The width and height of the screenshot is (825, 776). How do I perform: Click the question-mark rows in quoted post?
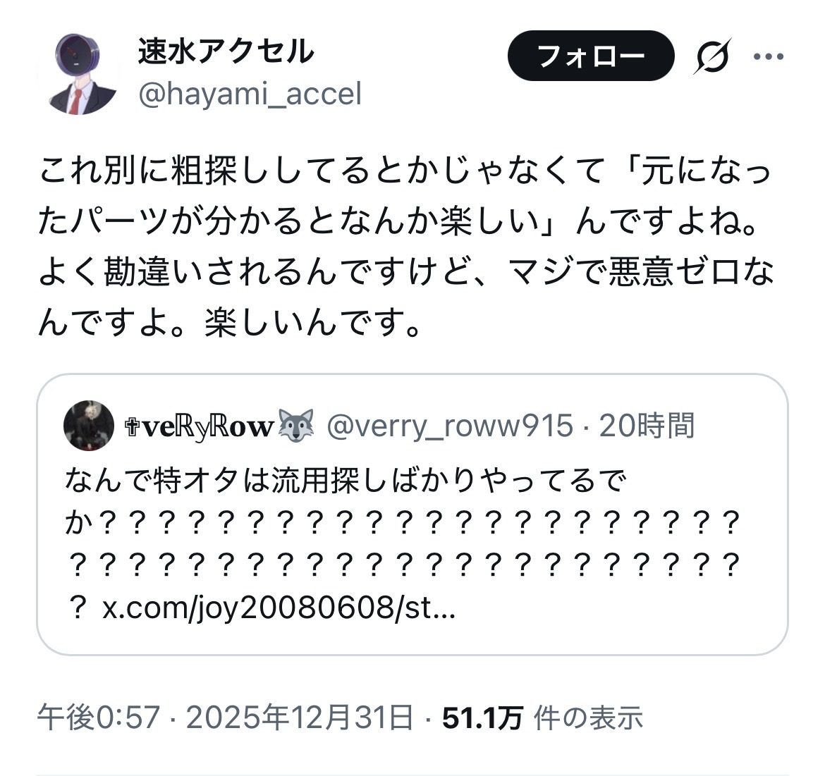(x=404, y=544)
